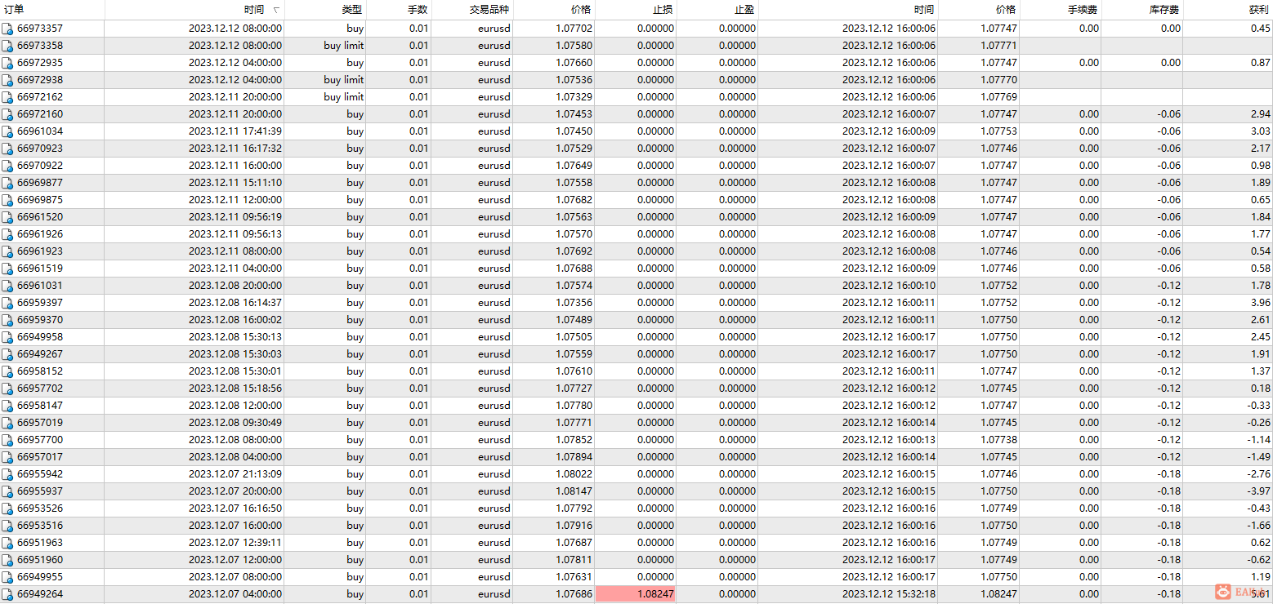Click the open price 1.08147
This screenshot has height=604, width=1273.
pyautogui.click(x=574, y=491)
